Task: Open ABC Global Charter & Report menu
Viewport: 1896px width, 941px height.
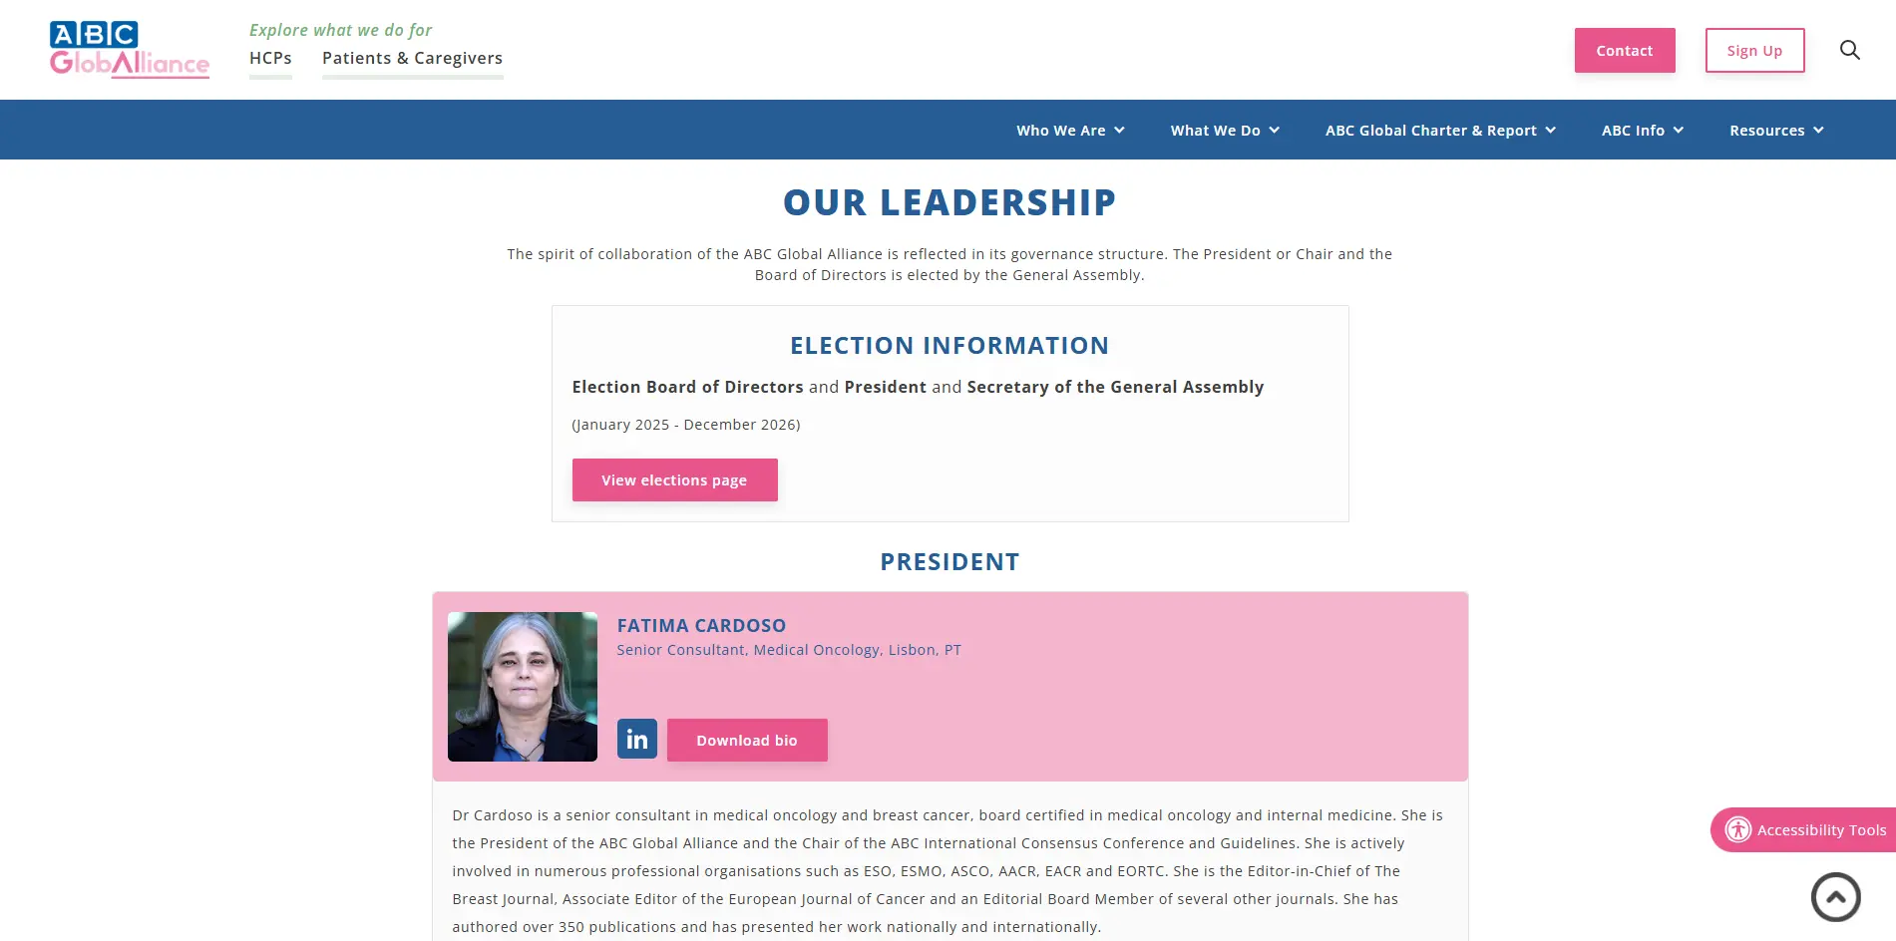Action: 1440,131
